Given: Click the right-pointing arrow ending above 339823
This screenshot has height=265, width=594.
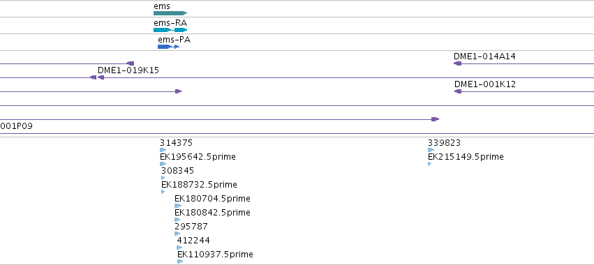Looking at the screenshot, I should coord(436,119).
